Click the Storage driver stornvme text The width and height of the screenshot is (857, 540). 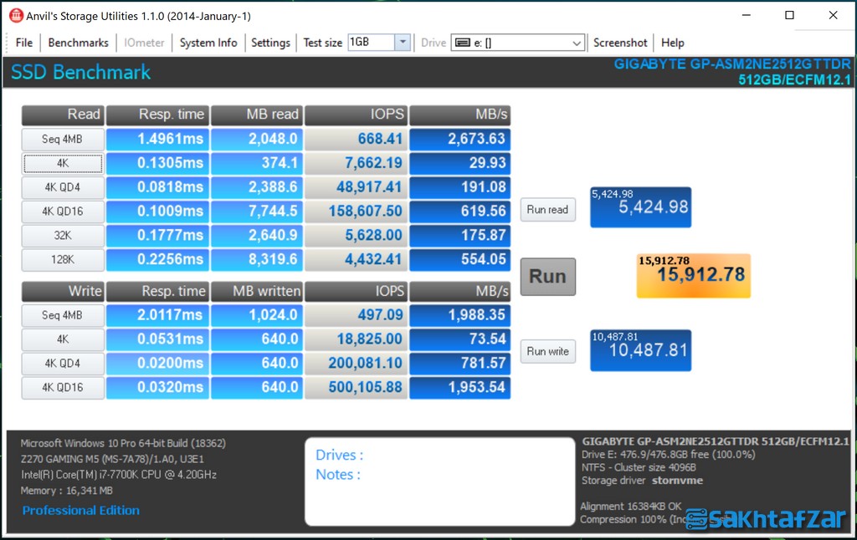point(642,481)
